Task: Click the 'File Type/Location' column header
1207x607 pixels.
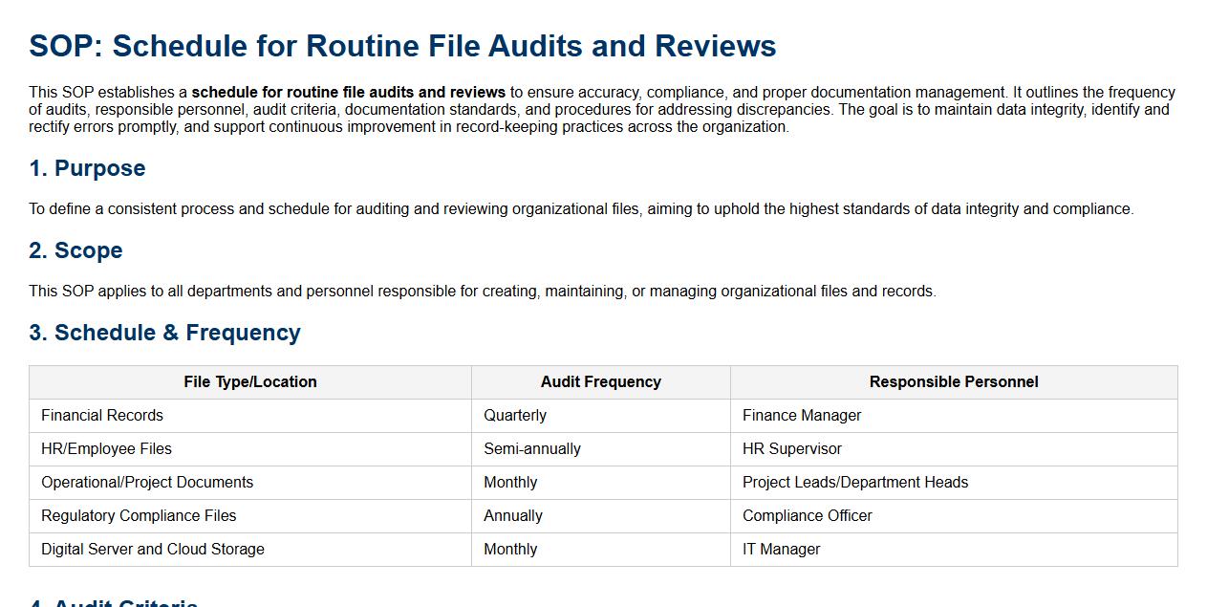Action: pos(250,381)
